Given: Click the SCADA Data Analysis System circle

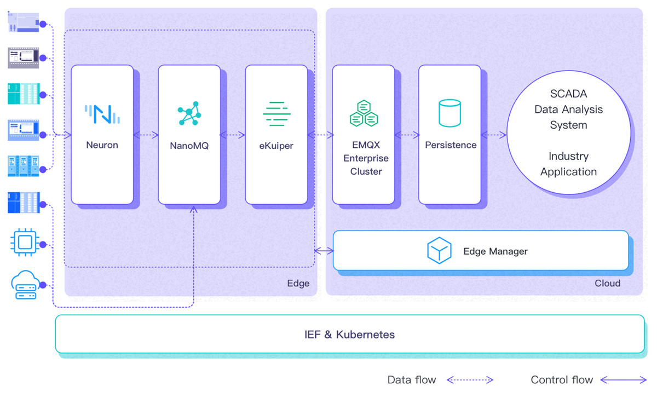Looking at the screenshot, I should [568, 133].
